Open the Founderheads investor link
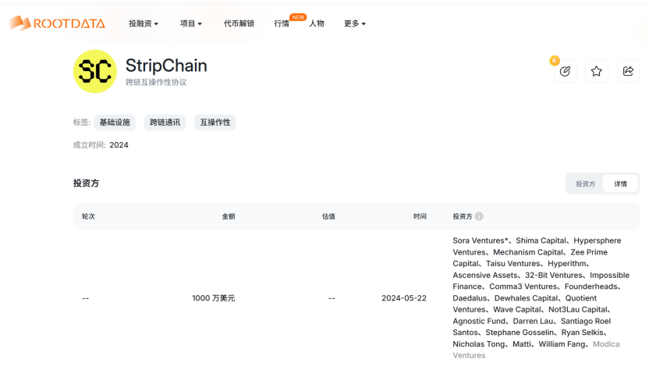This screenshot has width=649, height=381. click(590, 287)
